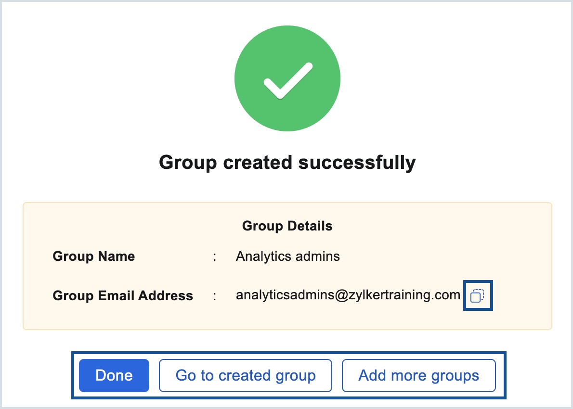Image resolution: width=573 pixels, height=409 pixels.
Task: Select the Analytics admins group name text
Action: pos(287,256)
